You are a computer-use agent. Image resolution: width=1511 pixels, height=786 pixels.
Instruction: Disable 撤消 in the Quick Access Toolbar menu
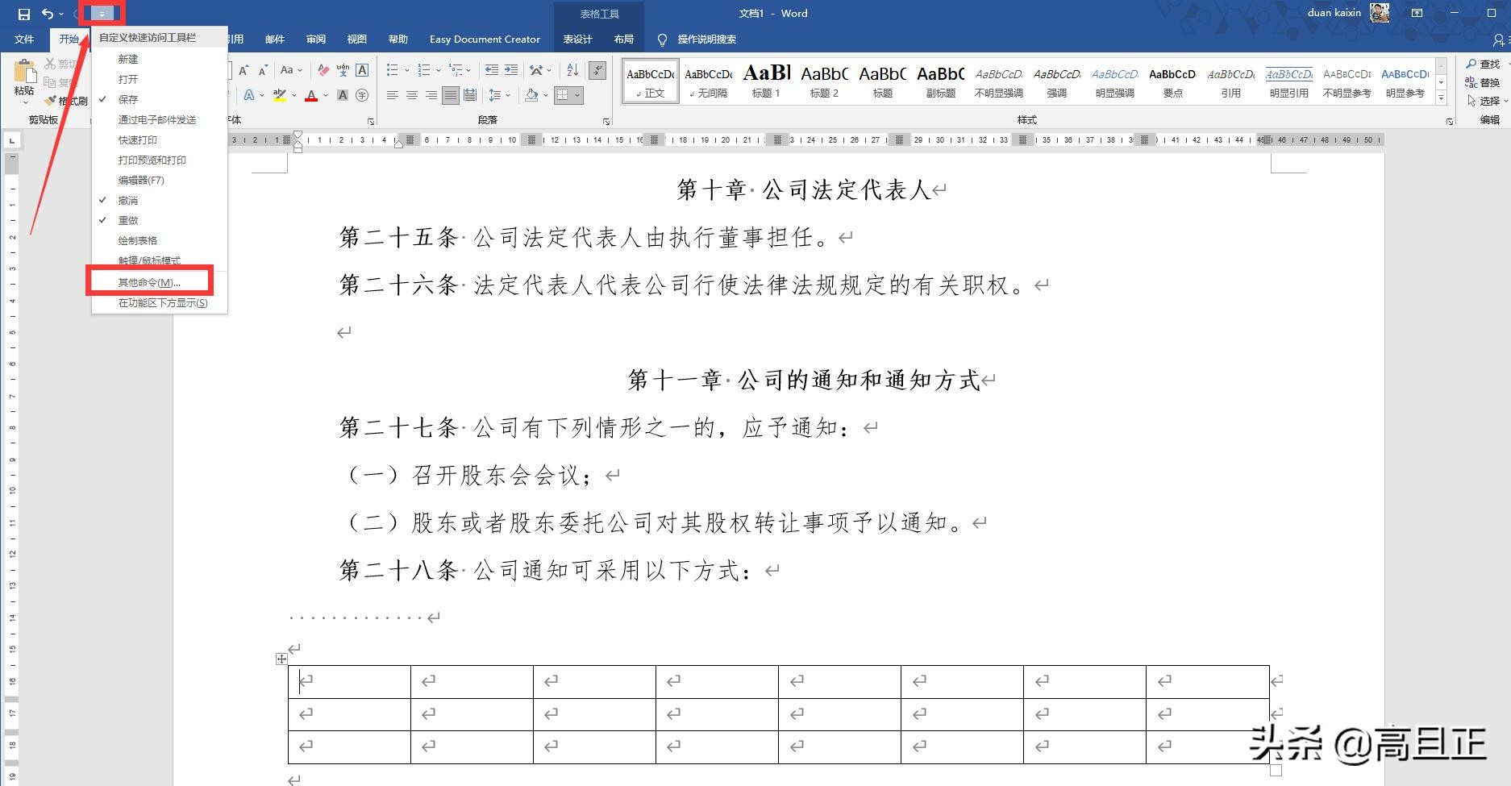tap(127, 200)
